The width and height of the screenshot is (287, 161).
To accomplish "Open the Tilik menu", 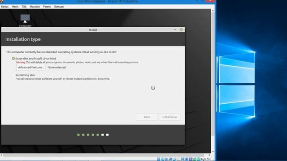I will click(24, 7).
